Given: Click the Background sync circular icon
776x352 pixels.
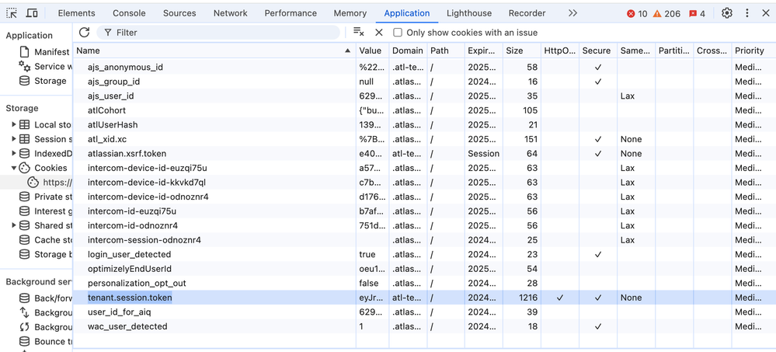Looking at the screenshot, I should pyautogui.click(x=24, y=327).
